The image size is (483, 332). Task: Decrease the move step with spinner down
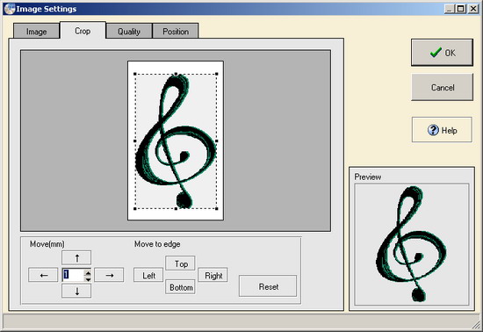coord(88,278)
